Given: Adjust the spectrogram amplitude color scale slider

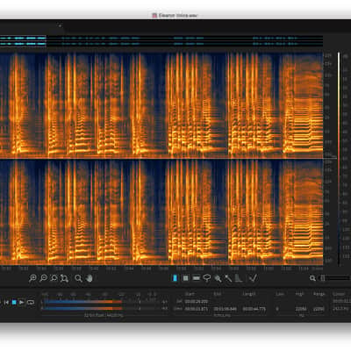Looking at the screenshot, I should [x=339, y=159].
